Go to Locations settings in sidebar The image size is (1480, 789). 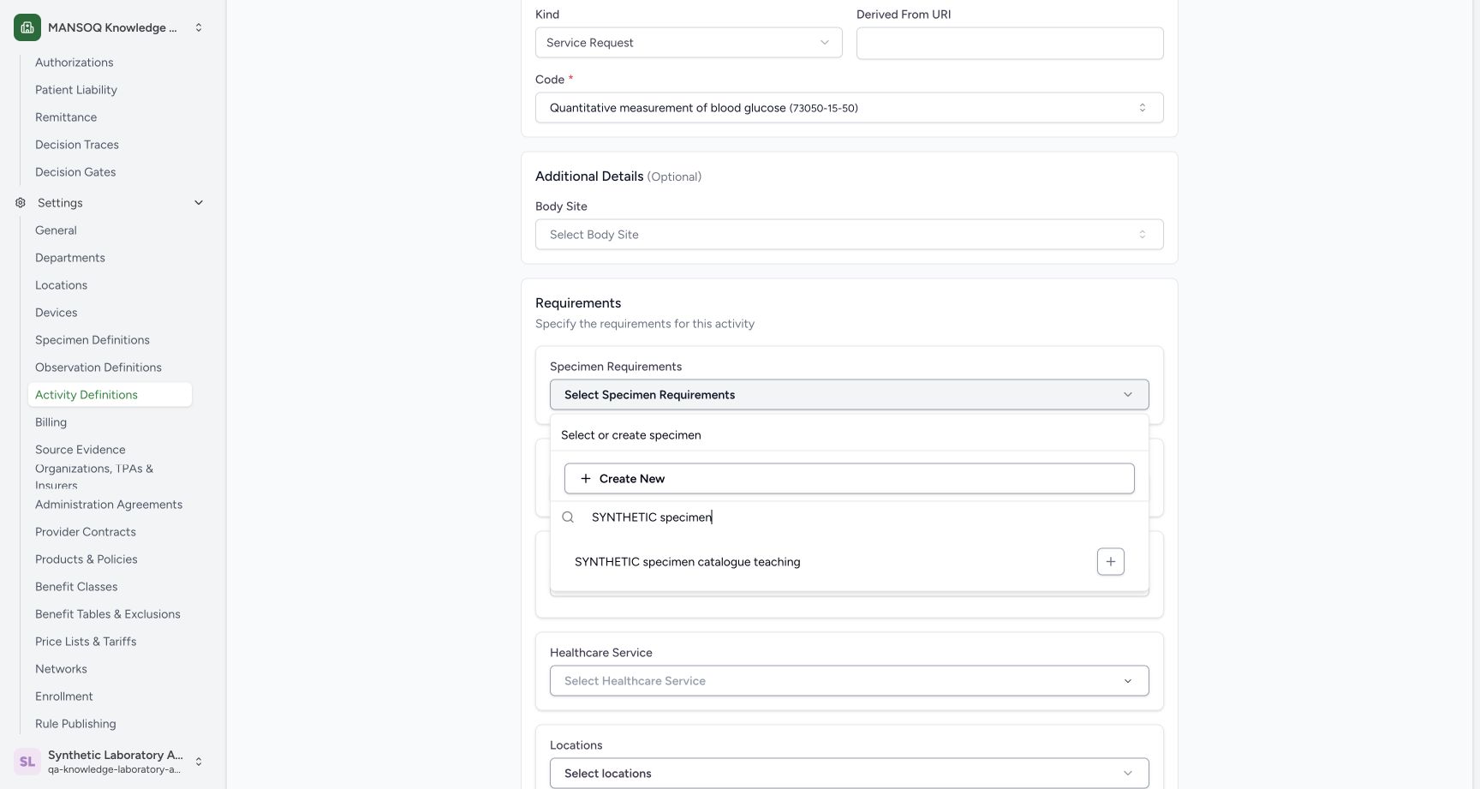click(61, 285)
